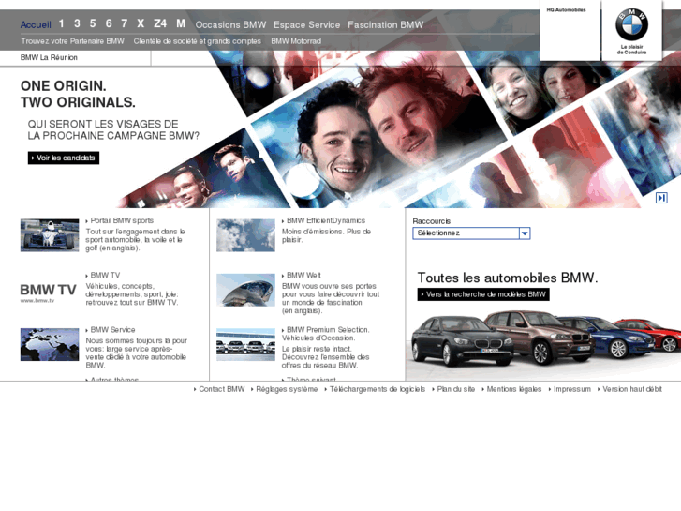The height and width of the screenshot is (511, 681).
Task: Click the used cars lot thumbnail
Action: pyautogui.click(x=245, y=344)
